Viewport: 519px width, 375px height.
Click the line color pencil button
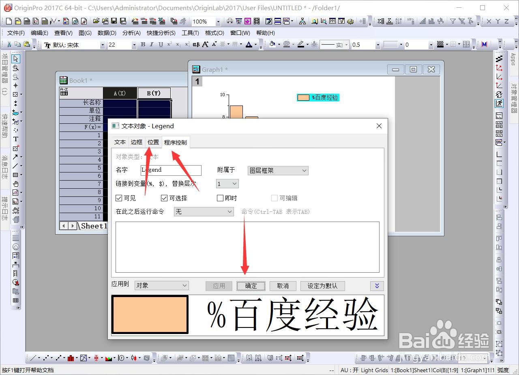300,45
